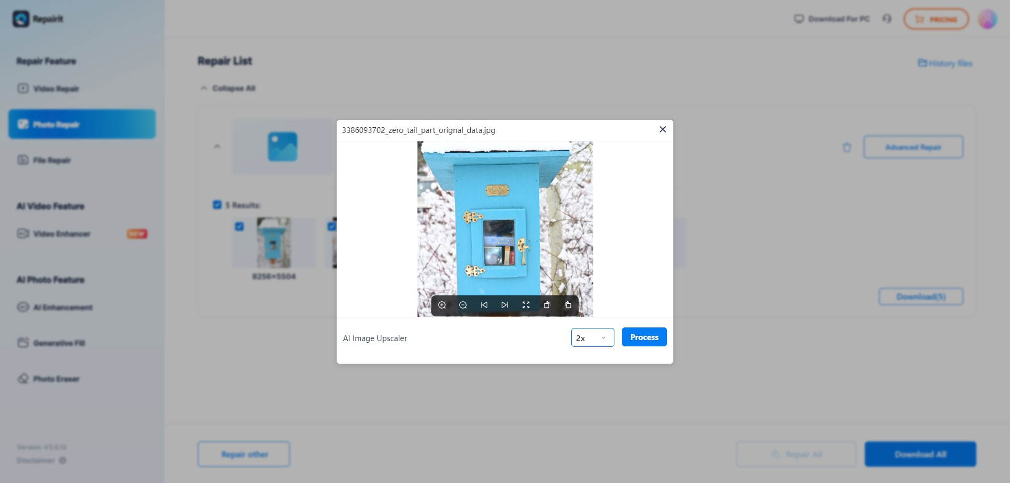Rotate the preview image left
Viewport: 1010px width, 483px height.
547,305
